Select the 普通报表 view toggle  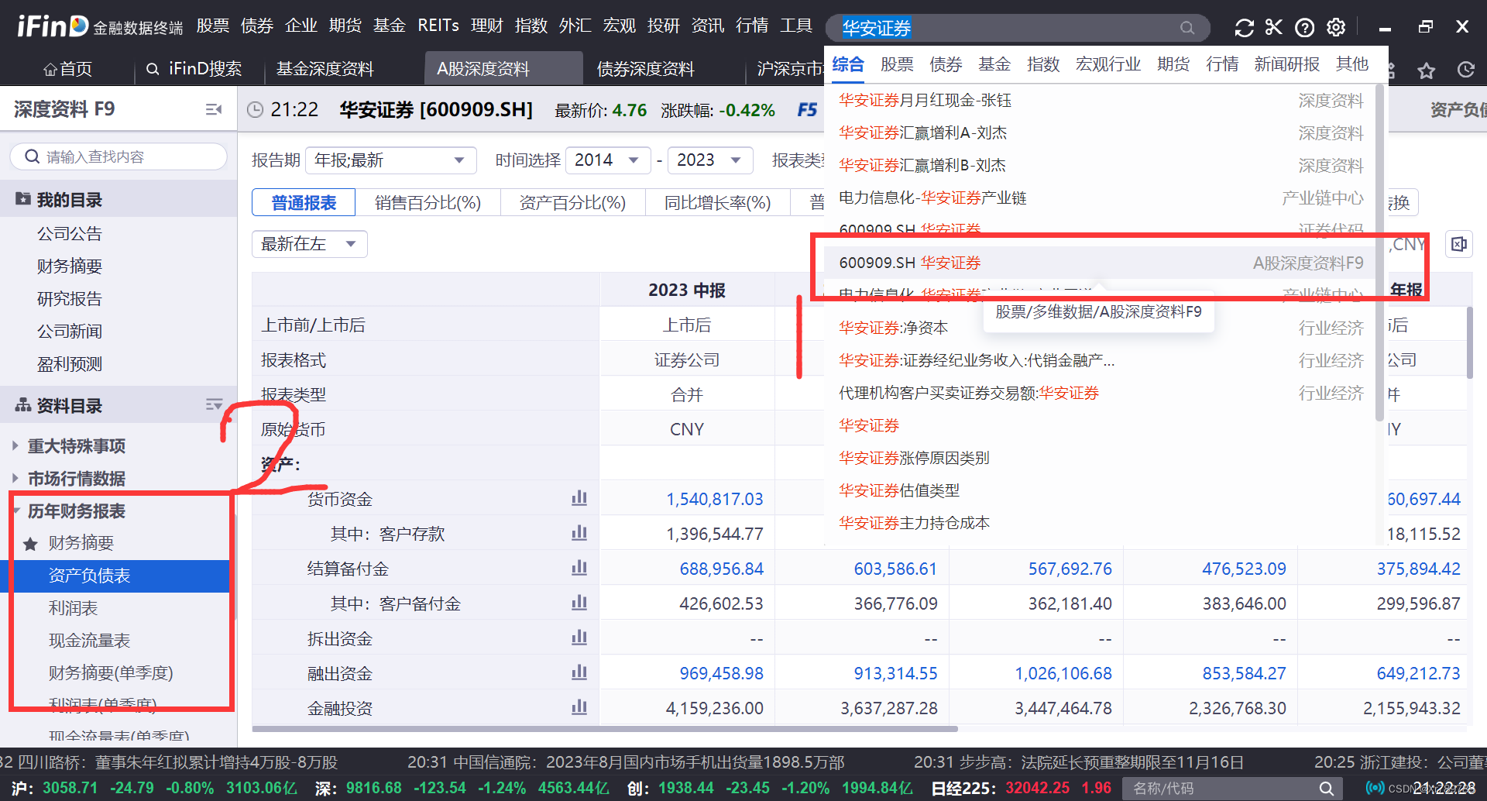304,203
